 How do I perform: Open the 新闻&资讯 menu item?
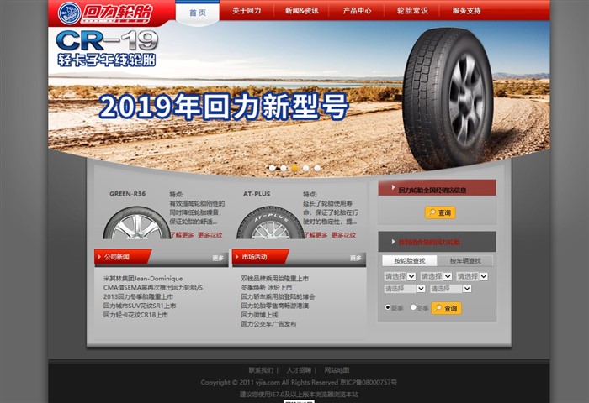(x=301, y=11)
